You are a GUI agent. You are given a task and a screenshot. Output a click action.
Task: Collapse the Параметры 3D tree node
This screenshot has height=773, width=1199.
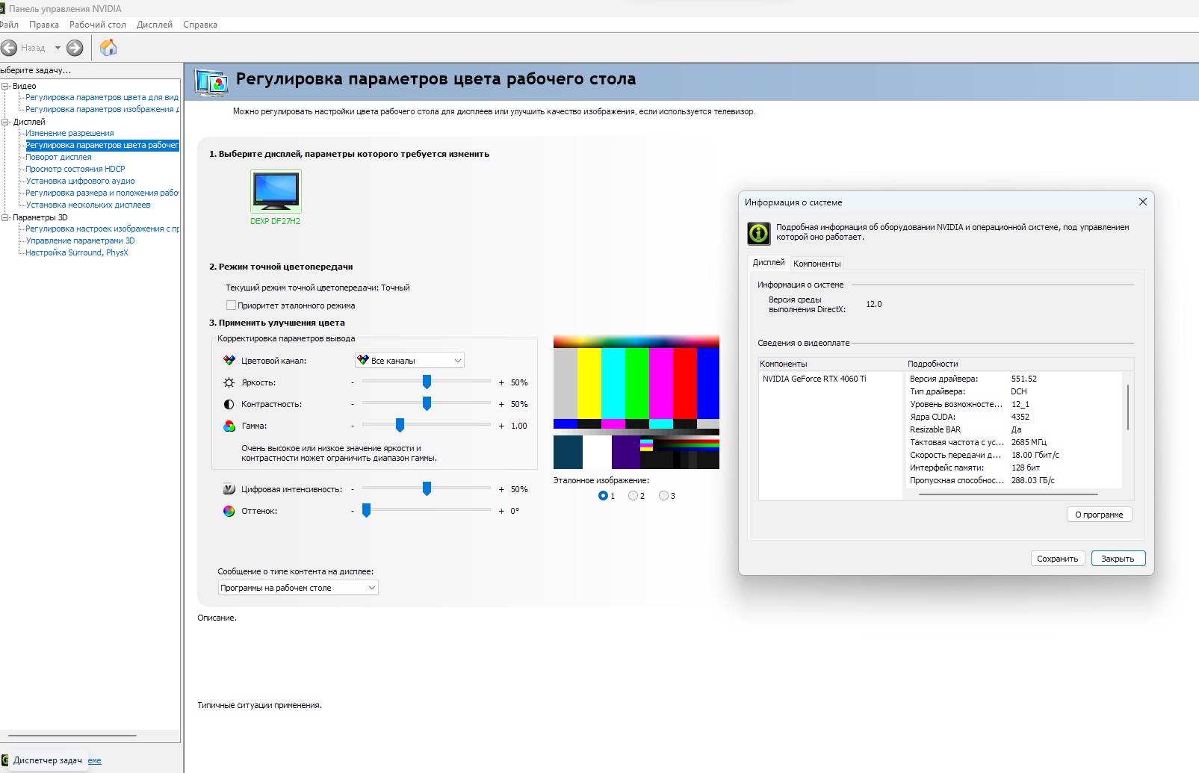tap(5, 217)
